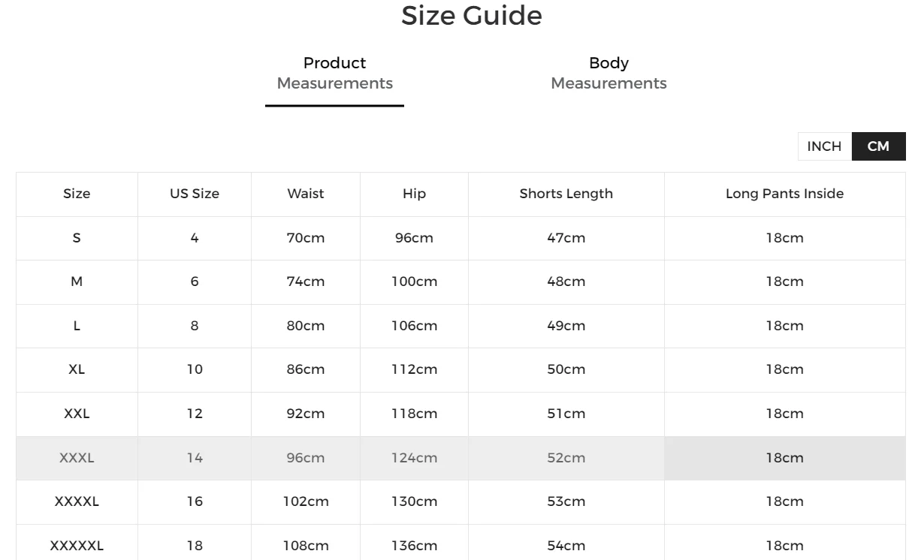Click the S size row label

click(x=77, y=238)
